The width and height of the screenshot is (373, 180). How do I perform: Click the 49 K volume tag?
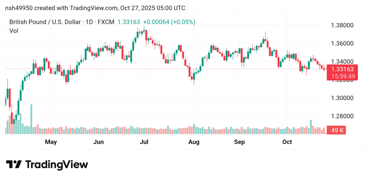click(336, 130)
